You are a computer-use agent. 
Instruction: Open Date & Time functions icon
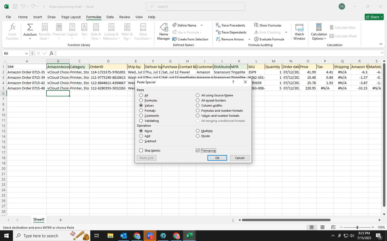[x=96, y=27]
